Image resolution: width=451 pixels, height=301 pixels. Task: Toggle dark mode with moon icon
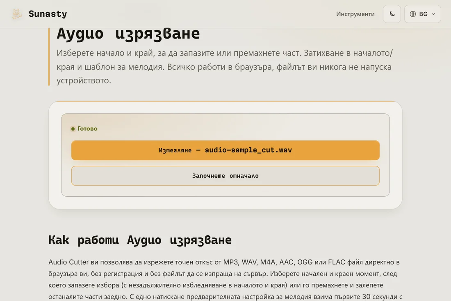coord(392,14)
